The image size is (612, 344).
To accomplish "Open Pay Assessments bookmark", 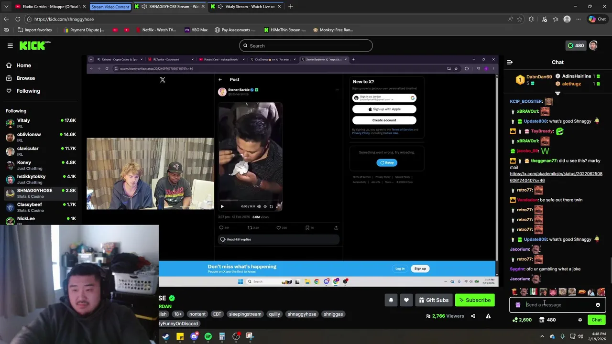I will click(x=235, y=30).
